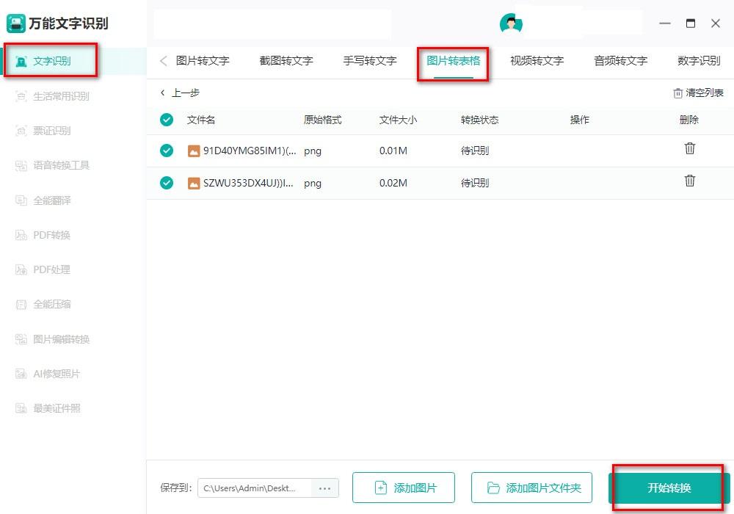Viewport: 734px width, 514px height.
Task: Click the 生活常用识别 sidebar icon
Action: point(21,96)
